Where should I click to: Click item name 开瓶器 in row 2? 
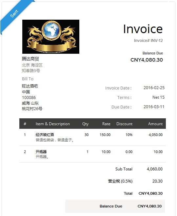point(41,152)
